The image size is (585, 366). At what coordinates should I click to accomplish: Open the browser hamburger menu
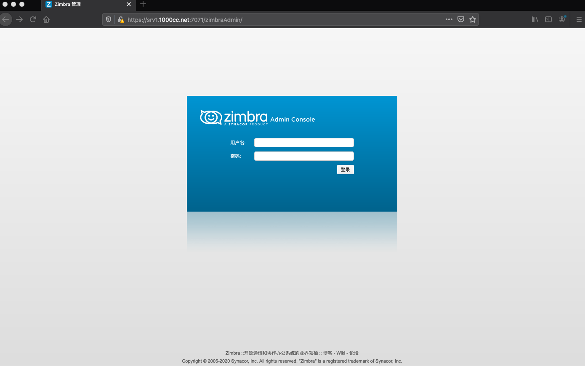579,19
